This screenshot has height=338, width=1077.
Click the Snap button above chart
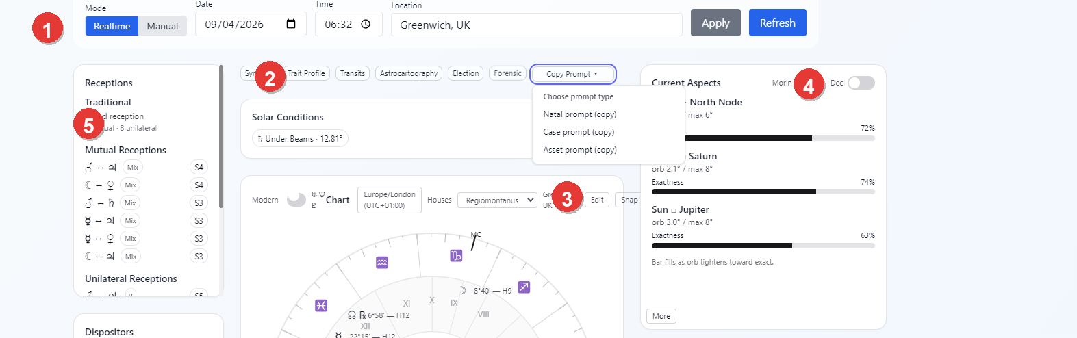[626, 200]
